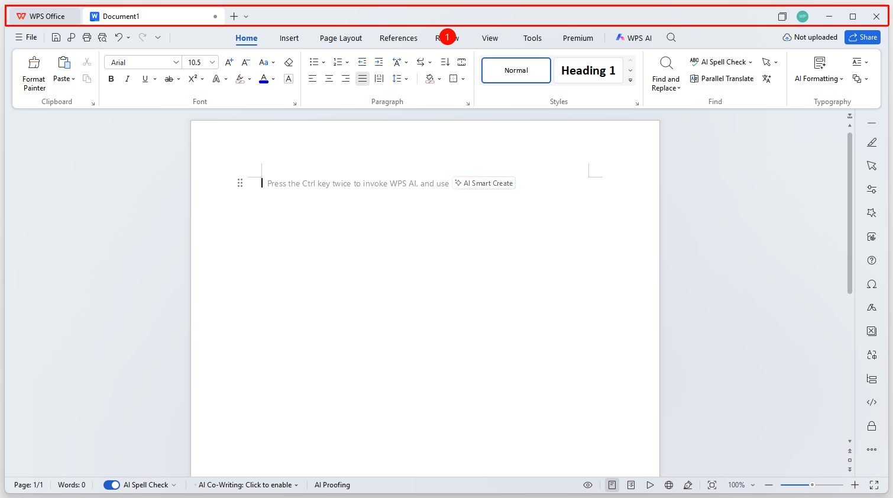Click the zoom slider handle
The height and width of the screenshot is (498, 893).
812,485
